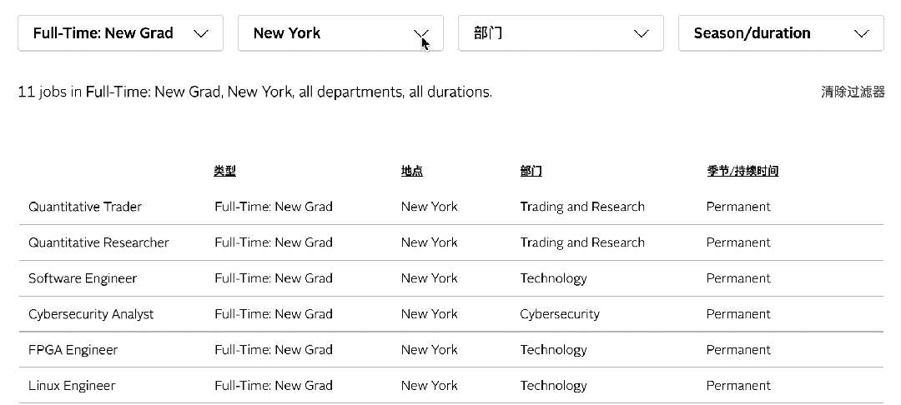Click Cybersecurity department in Cybersecurity Analyst row
This screenshot has width=901, height=405.
tap(559, 314)
